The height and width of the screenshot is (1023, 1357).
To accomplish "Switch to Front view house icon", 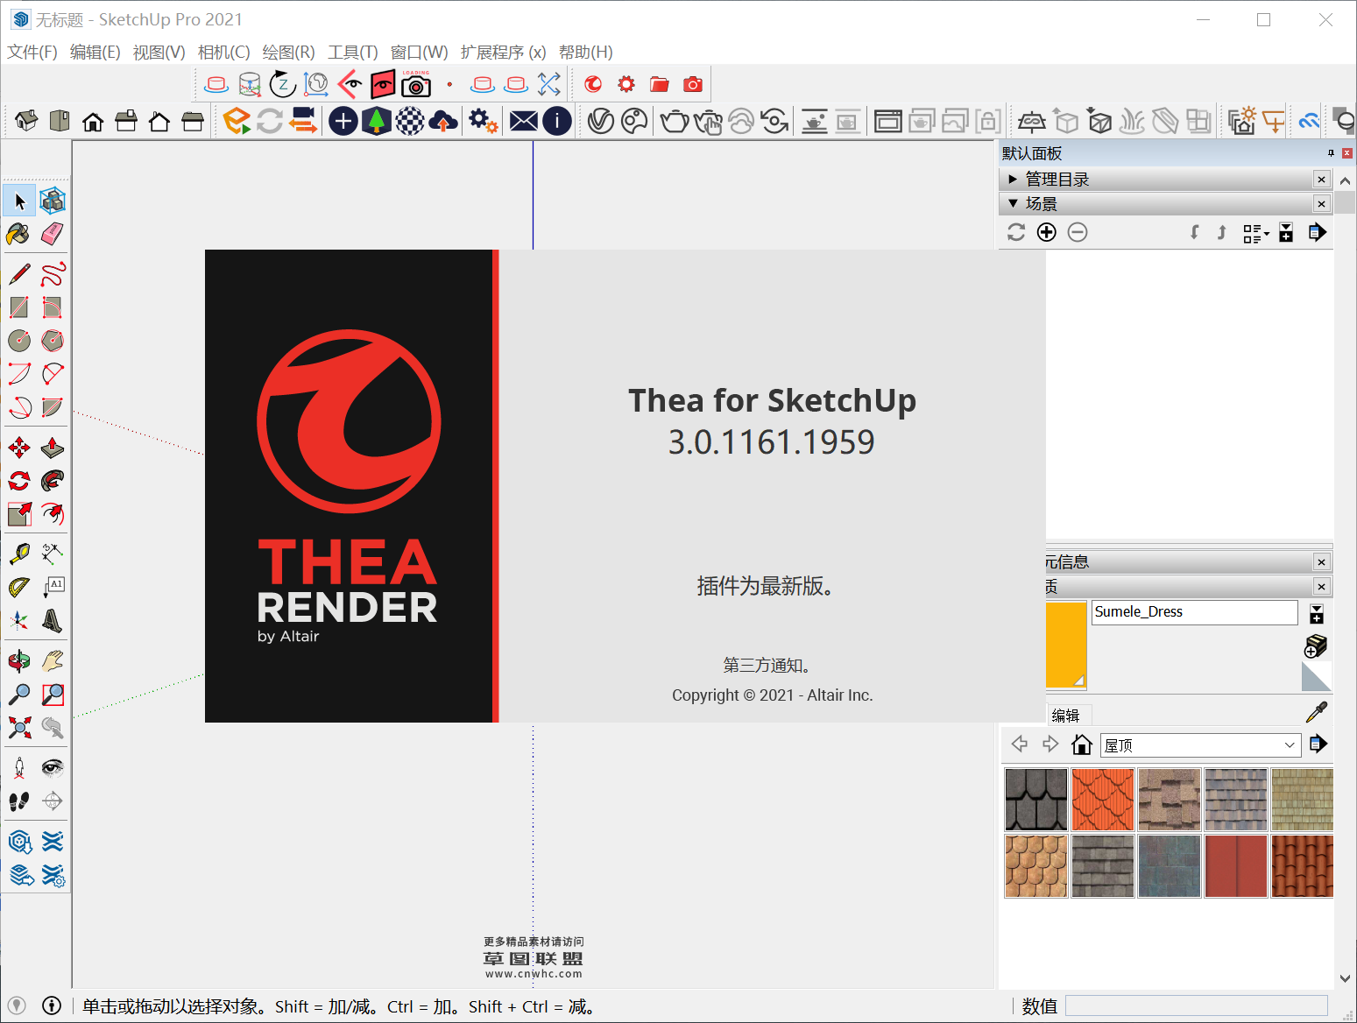I will tap(93, 121).
